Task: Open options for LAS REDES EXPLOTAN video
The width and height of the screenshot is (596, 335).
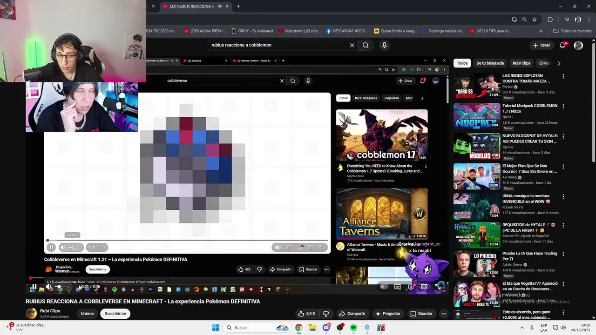Action: (x=563, y=76)
